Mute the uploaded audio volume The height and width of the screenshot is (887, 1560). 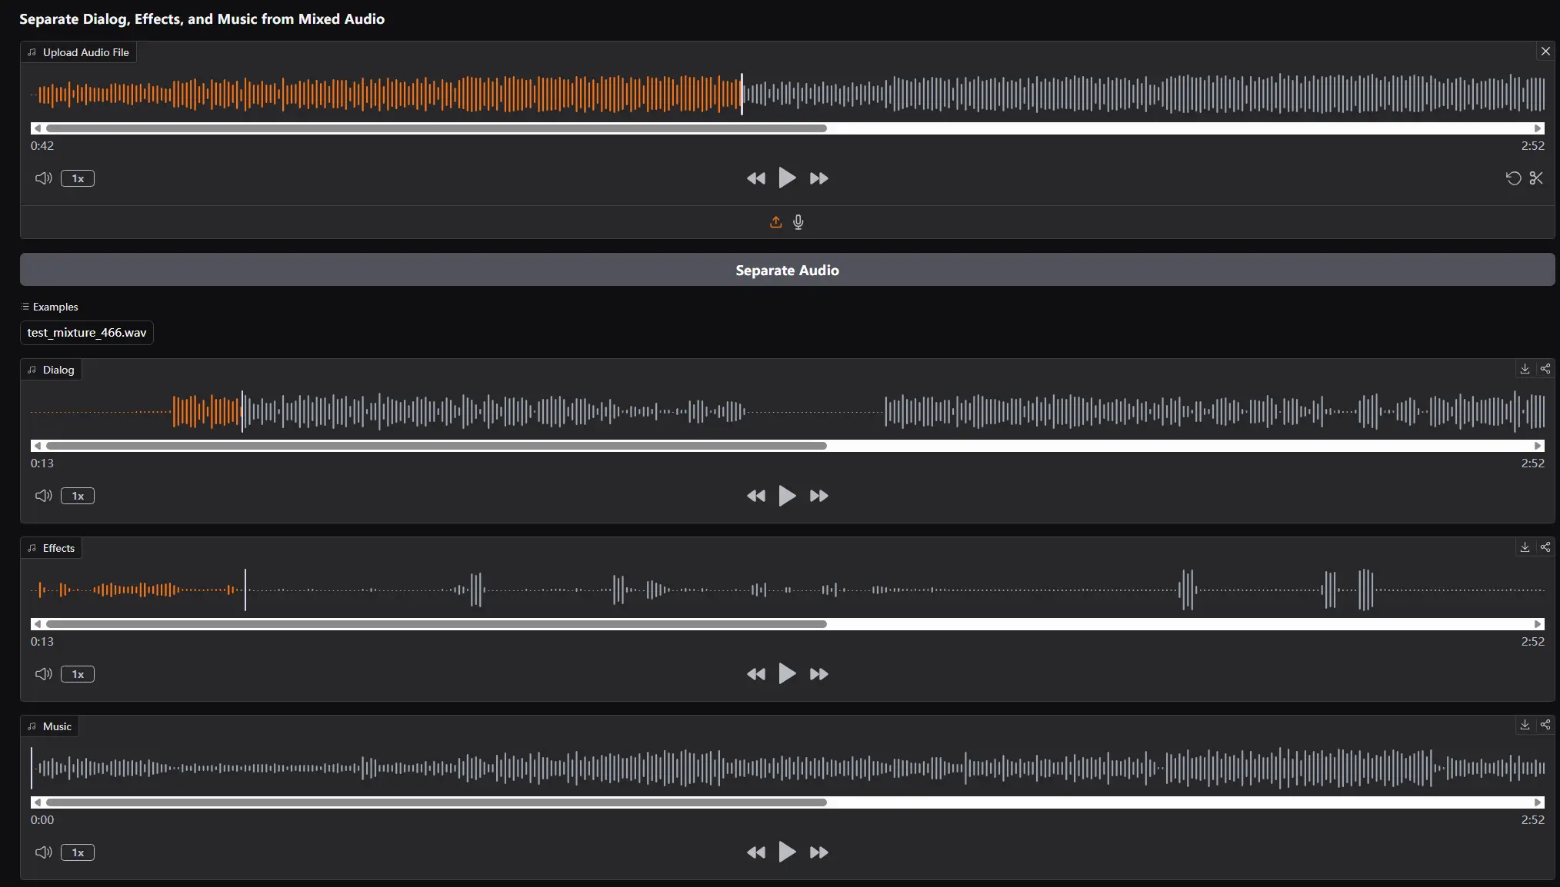pos(44,178)
